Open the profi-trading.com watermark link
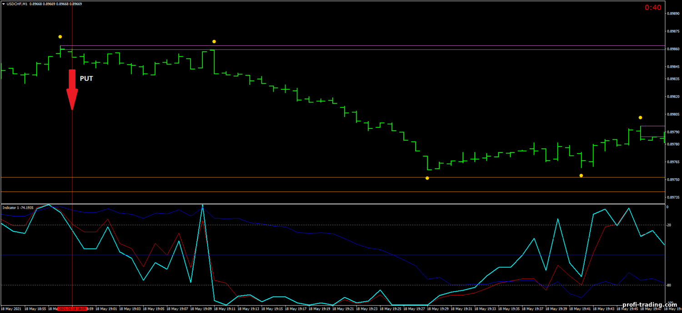The image size is (682, 313). tap(646, 305)
